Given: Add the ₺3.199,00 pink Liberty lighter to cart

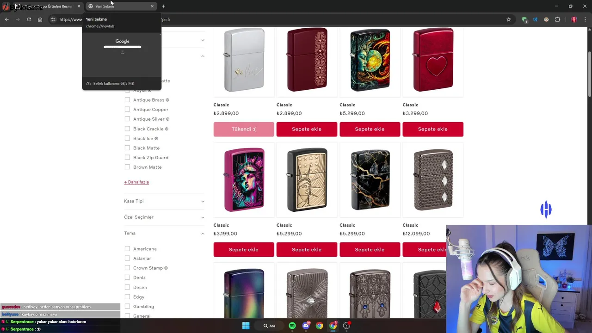Looking at the screenshot, I should 244,250.
